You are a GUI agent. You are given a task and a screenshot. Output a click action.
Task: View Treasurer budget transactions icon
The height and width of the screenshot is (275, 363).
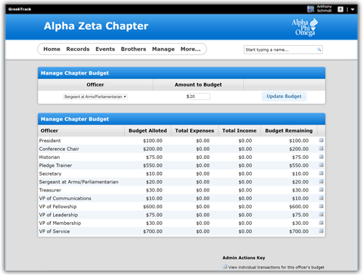pyautogui.click(x=321, y=189)
